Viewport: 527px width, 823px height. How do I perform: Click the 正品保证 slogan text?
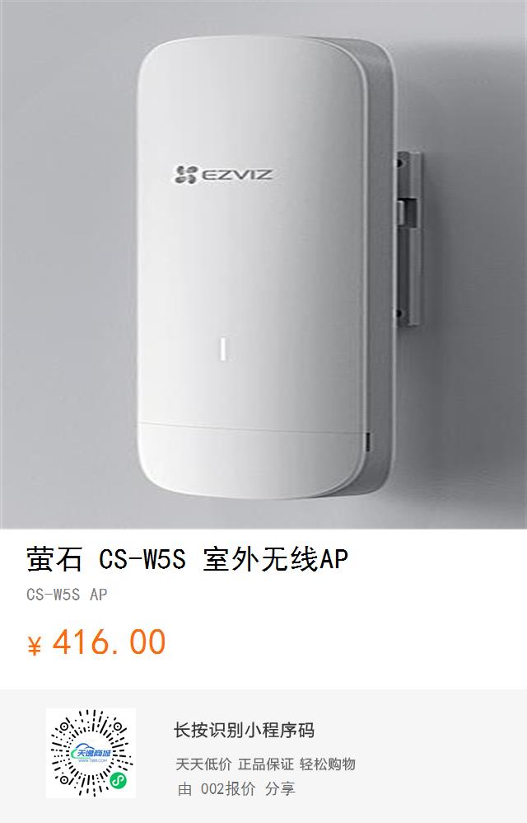coord(266,764)
